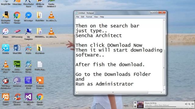Viewport: 195px width, 109px height.
Task: Open YTD Video Downloader shortcut
Action: tap(5, 83)
